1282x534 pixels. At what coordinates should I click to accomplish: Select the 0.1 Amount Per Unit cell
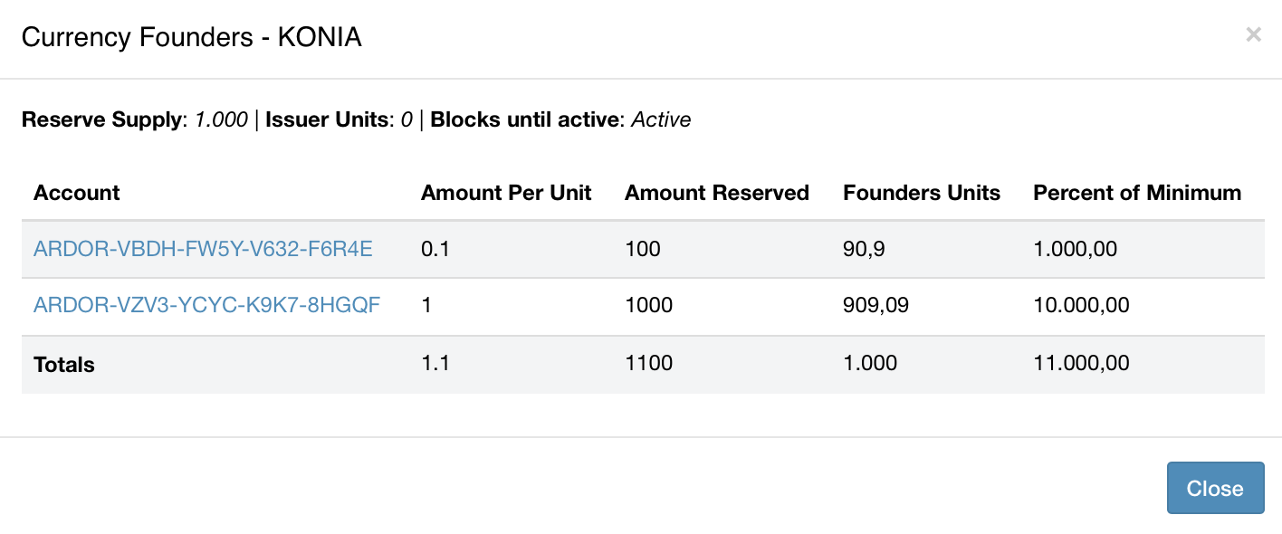tap(435, 249)
